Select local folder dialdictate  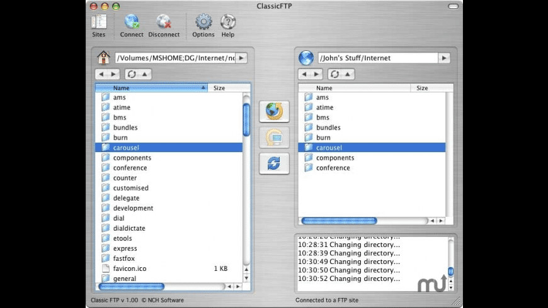(169, 228)
